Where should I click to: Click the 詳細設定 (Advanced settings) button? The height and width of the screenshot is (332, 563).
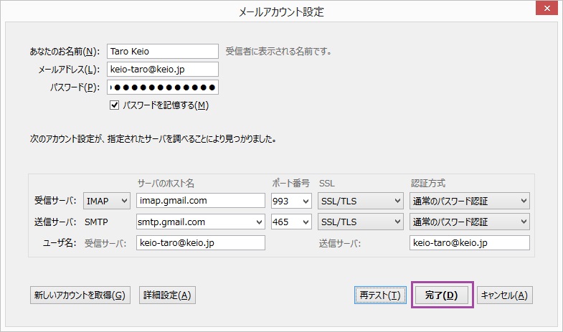[167, 295]
